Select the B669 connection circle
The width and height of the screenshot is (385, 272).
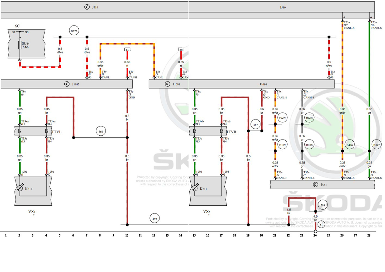coord(282,118)
